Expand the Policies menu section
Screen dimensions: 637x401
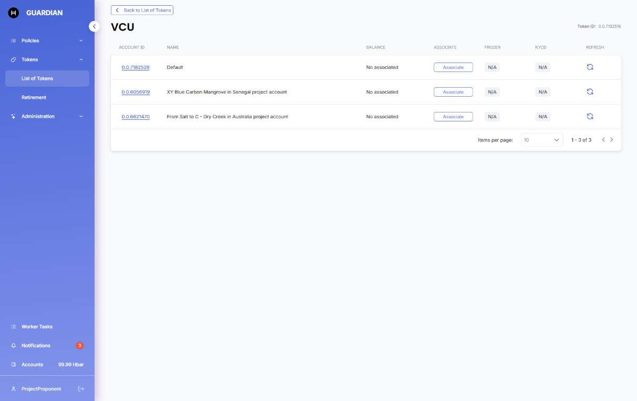point(47,40)
